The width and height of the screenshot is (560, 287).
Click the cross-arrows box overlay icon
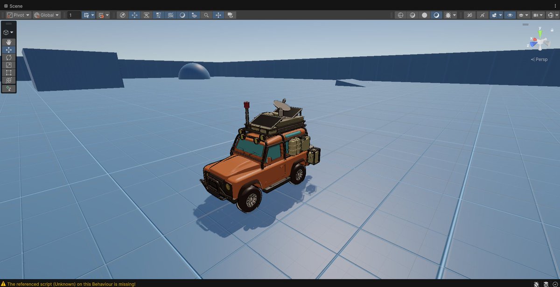(x=147, y=15)
